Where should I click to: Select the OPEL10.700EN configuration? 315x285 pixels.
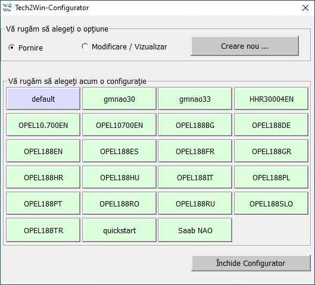pos(43,125)
